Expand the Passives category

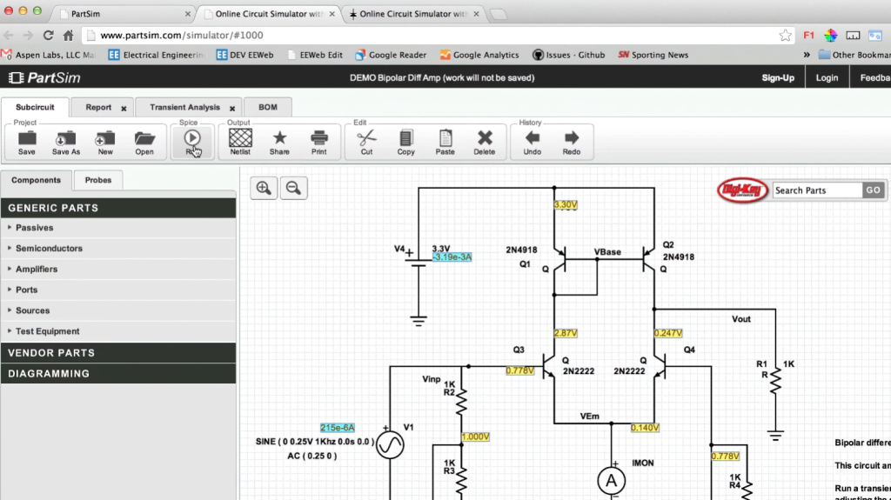[35, 228]
